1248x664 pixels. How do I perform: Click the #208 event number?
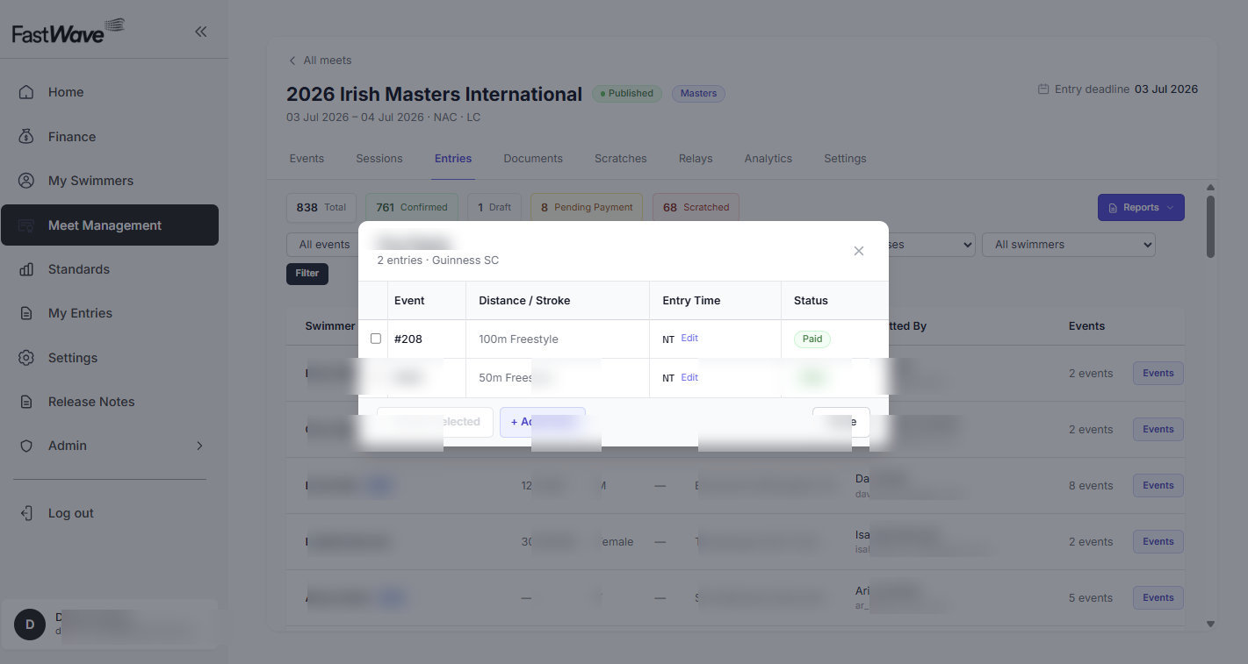coord(408,339)
